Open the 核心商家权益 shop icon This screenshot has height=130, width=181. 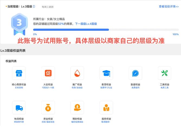pos(19,73)
